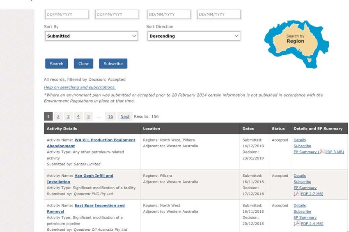
Task: Go to results page 5
Action: pos(88,116)
